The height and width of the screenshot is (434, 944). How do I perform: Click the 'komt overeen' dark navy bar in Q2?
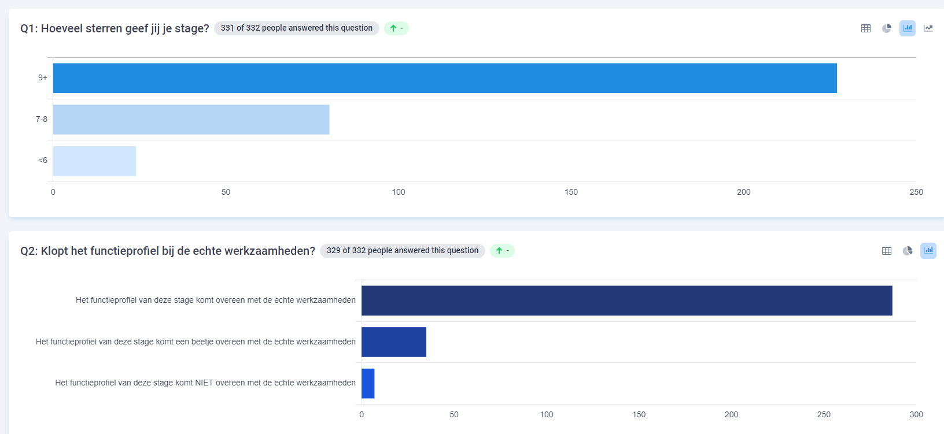coord(626,301)
